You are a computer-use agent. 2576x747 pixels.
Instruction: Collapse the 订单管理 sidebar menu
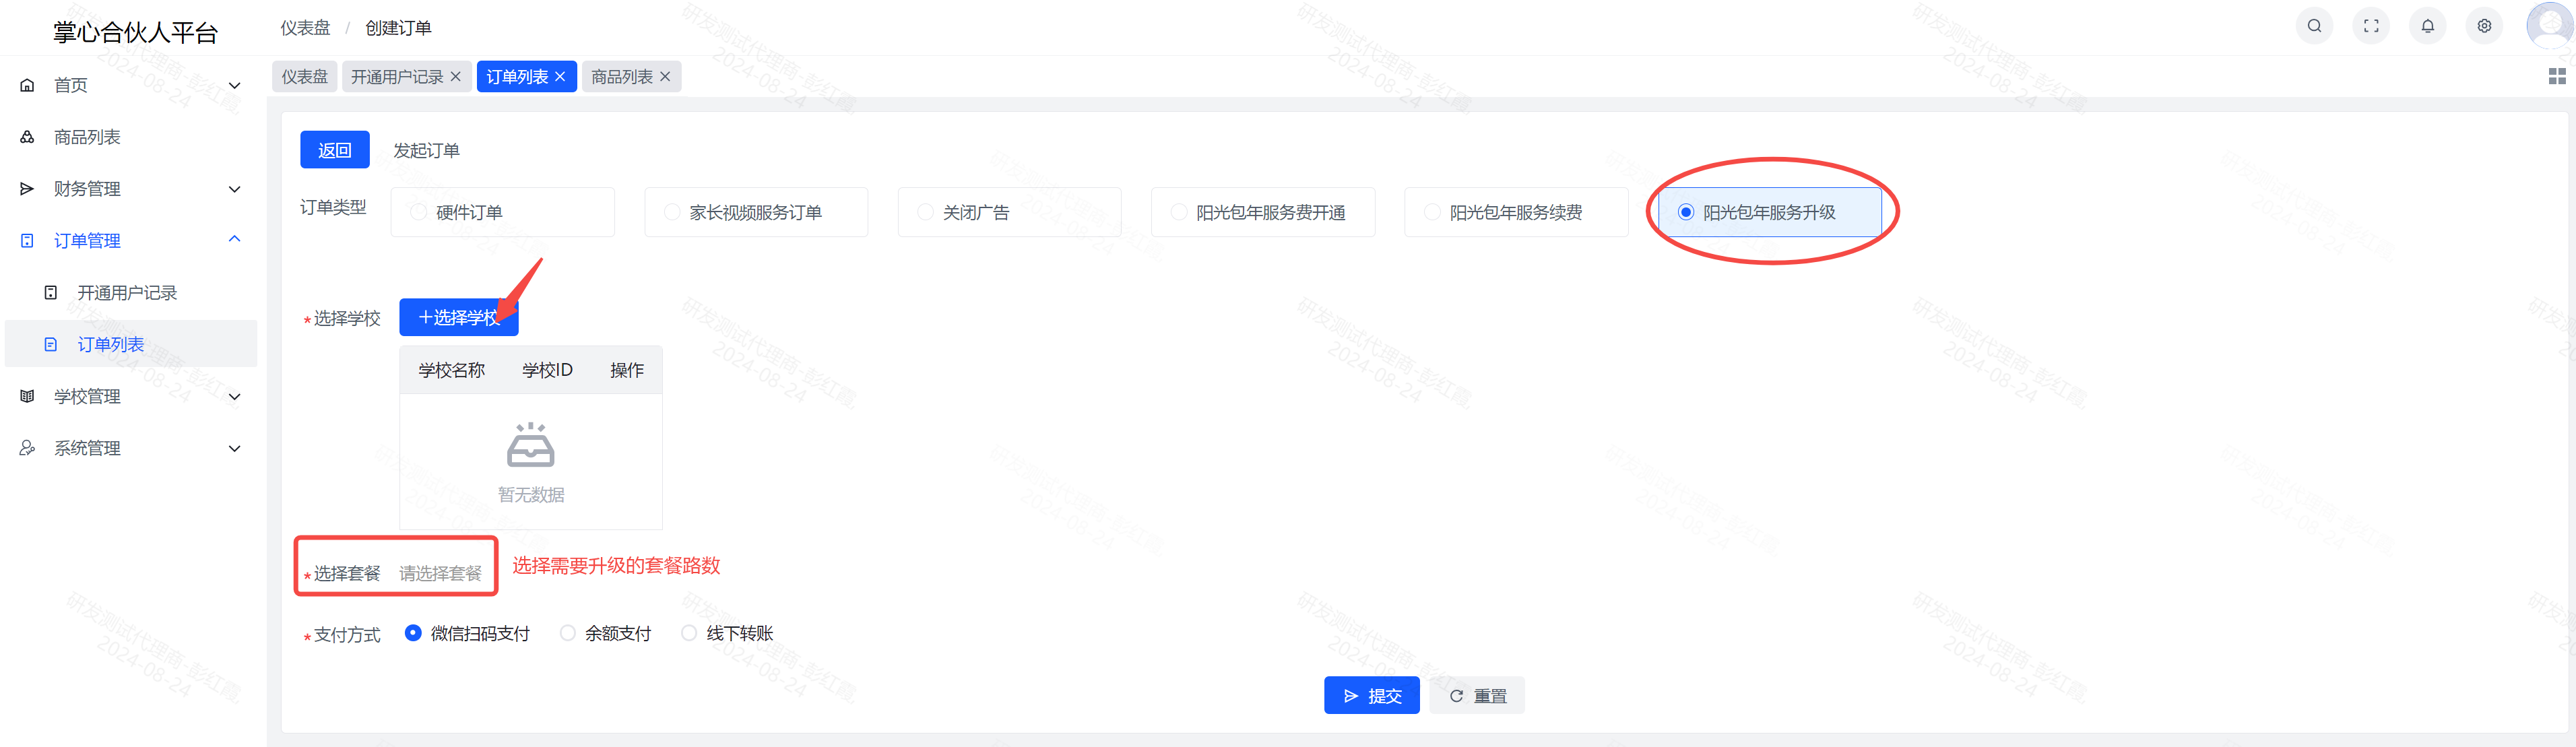130,241
